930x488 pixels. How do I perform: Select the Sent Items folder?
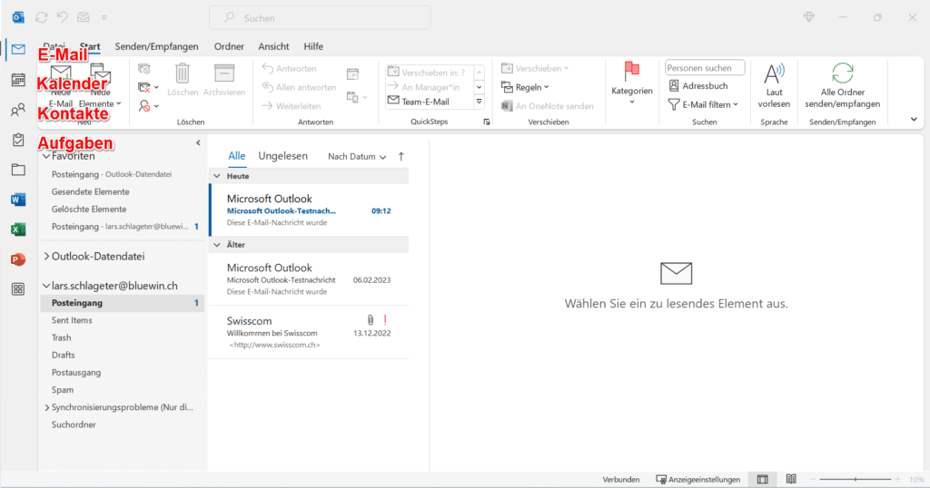(72, 320)
